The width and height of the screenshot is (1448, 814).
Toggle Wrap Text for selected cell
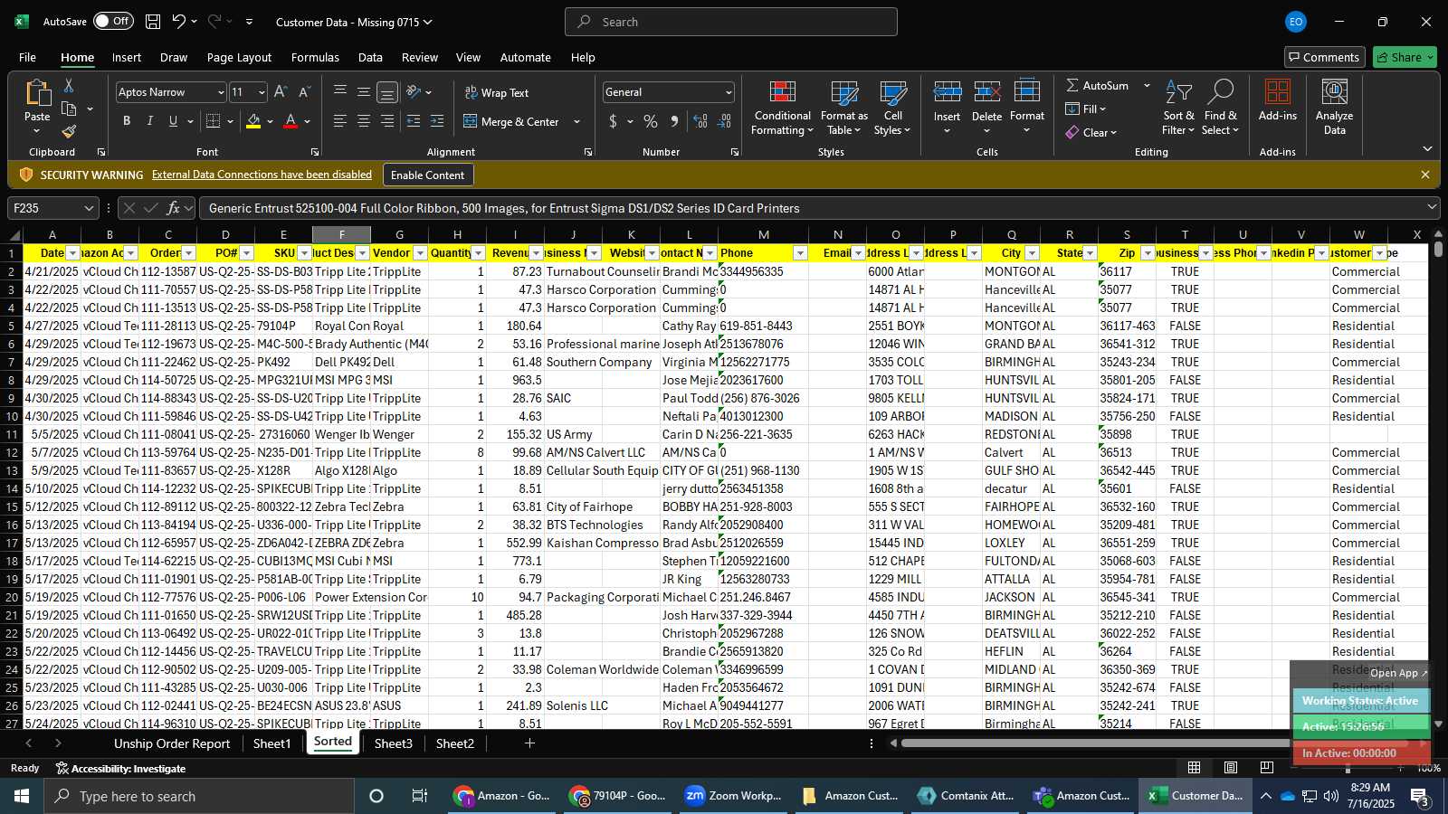click(497, 92)
